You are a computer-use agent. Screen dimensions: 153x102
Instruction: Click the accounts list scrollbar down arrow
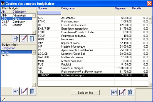coord(150,84)
